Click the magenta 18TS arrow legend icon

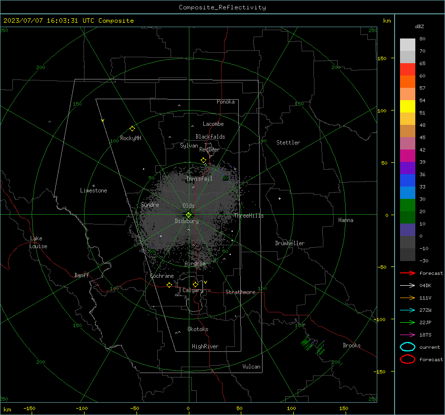407,335
